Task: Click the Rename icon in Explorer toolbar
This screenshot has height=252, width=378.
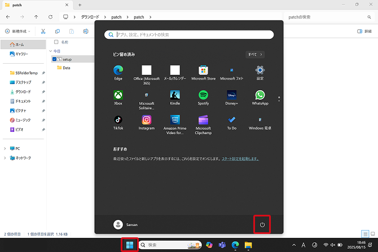Action: (86, 32)
